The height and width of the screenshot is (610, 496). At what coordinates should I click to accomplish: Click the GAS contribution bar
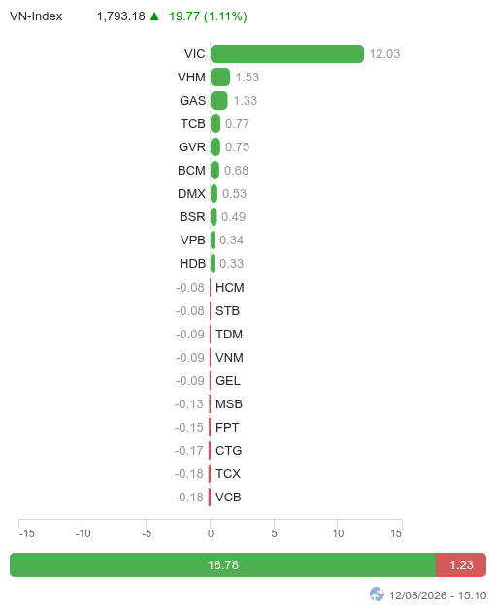point(219,100)
